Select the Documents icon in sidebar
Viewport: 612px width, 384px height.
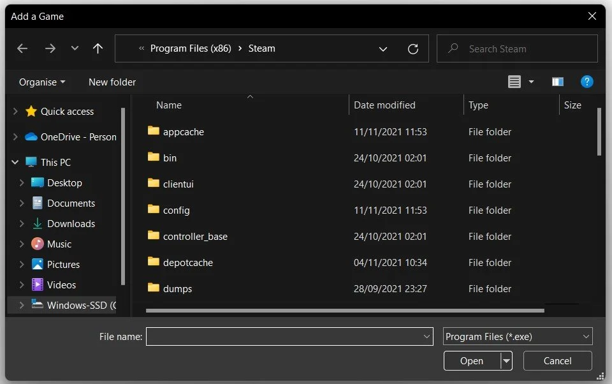[37, 203]
